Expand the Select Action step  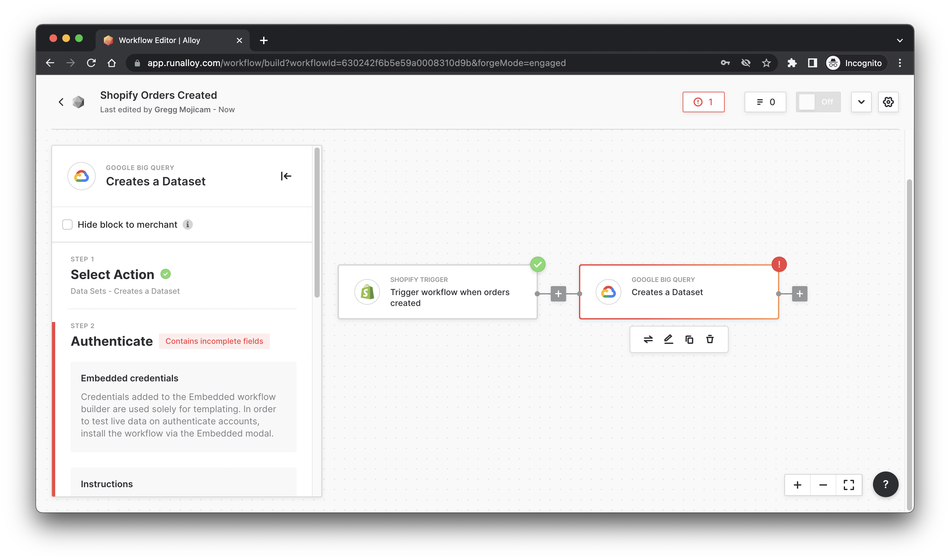(x=113, y=275)
